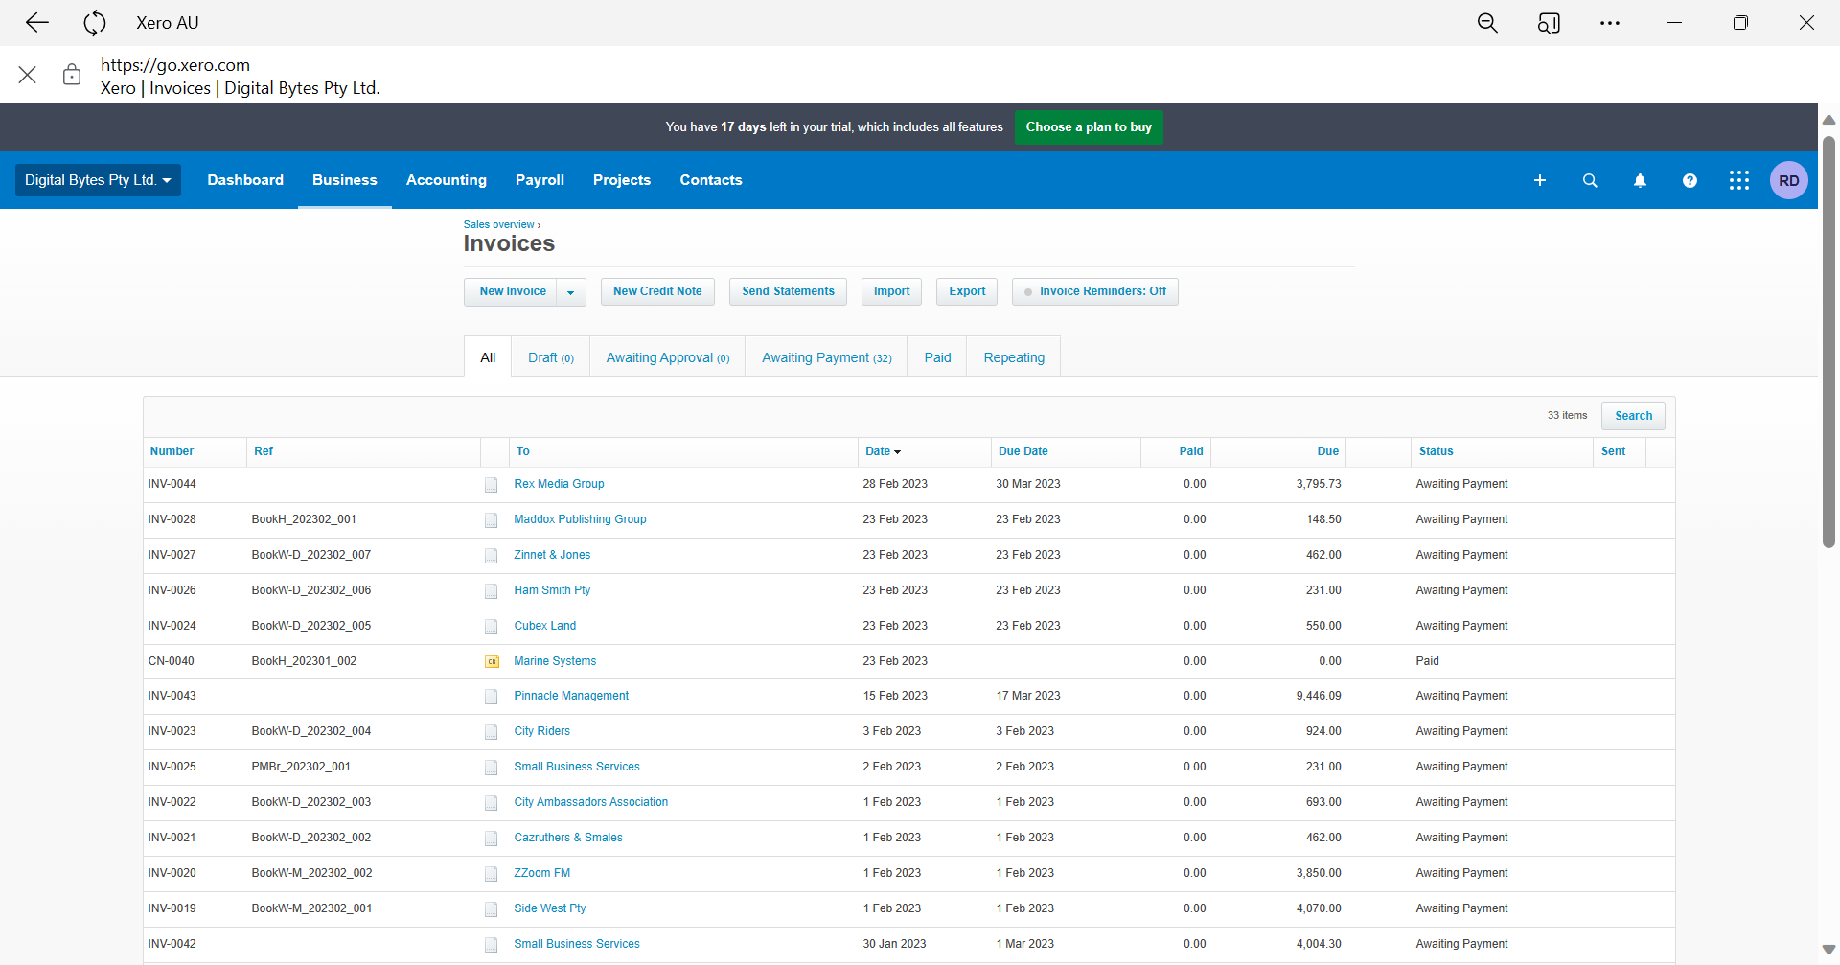Sort by the Ref column header
The width and height of the screenshot is (1840, 965).
264,451
